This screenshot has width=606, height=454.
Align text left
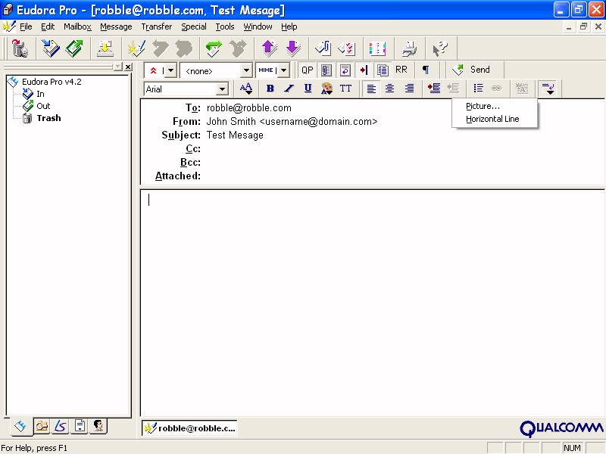click(x=371, y=89)
